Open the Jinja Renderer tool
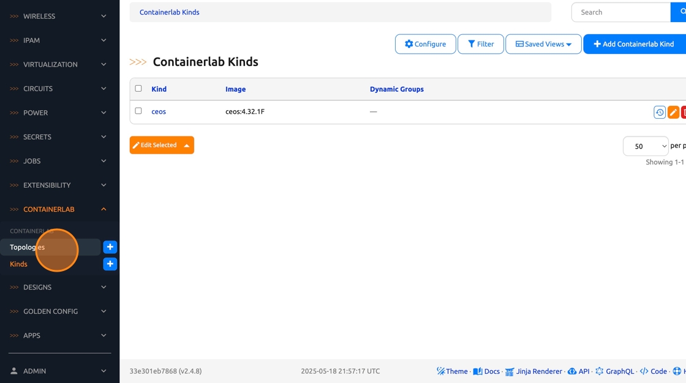The image size is (686, 383). [x=533, y=371]
